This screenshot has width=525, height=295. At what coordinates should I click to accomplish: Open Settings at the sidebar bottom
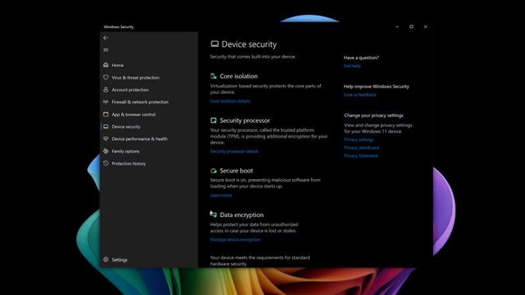pos(119,260)
